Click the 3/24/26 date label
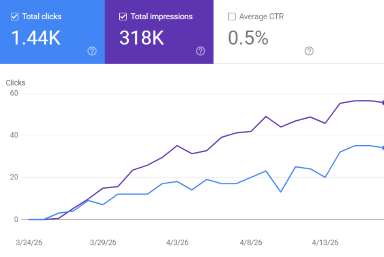Viewport: 384px width, 257px height. point(29,242)
